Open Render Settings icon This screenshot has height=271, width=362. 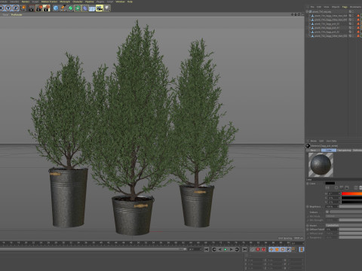(47, 8)
